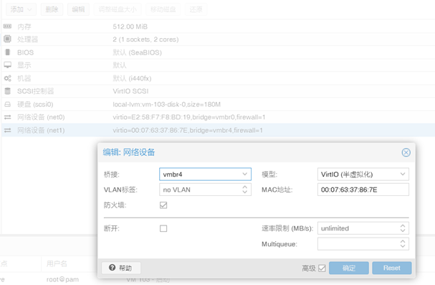The image size is (435, 285).
Task: Click the root@pam task log cell
Action: point(62,279)
